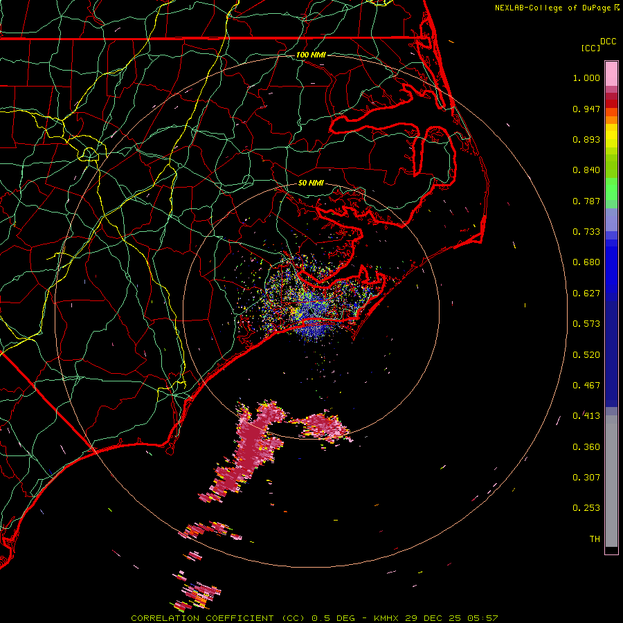623x623 pixels.
Task: Click the 0.413 scale value
Action: (586, 416)
